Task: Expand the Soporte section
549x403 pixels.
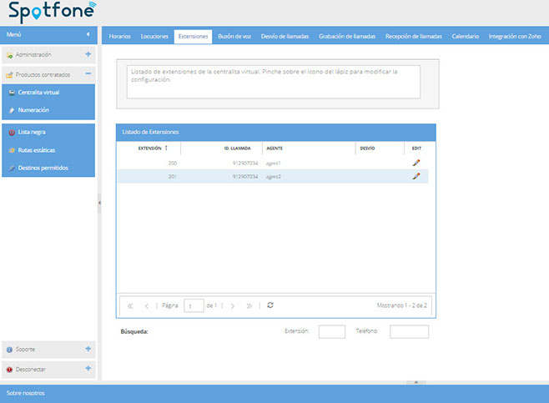Action: point(88,349)
